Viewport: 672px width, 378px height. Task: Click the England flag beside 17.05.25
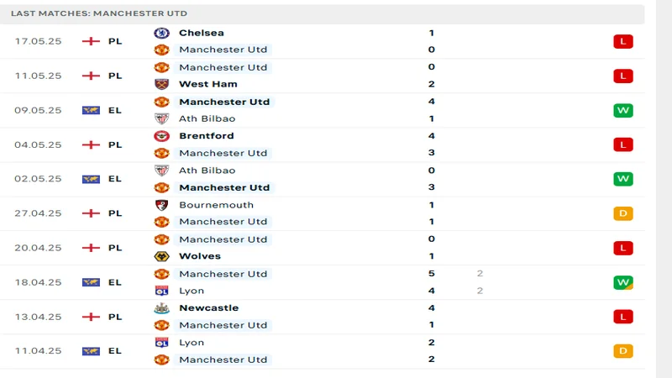click(x=91, y=41)
